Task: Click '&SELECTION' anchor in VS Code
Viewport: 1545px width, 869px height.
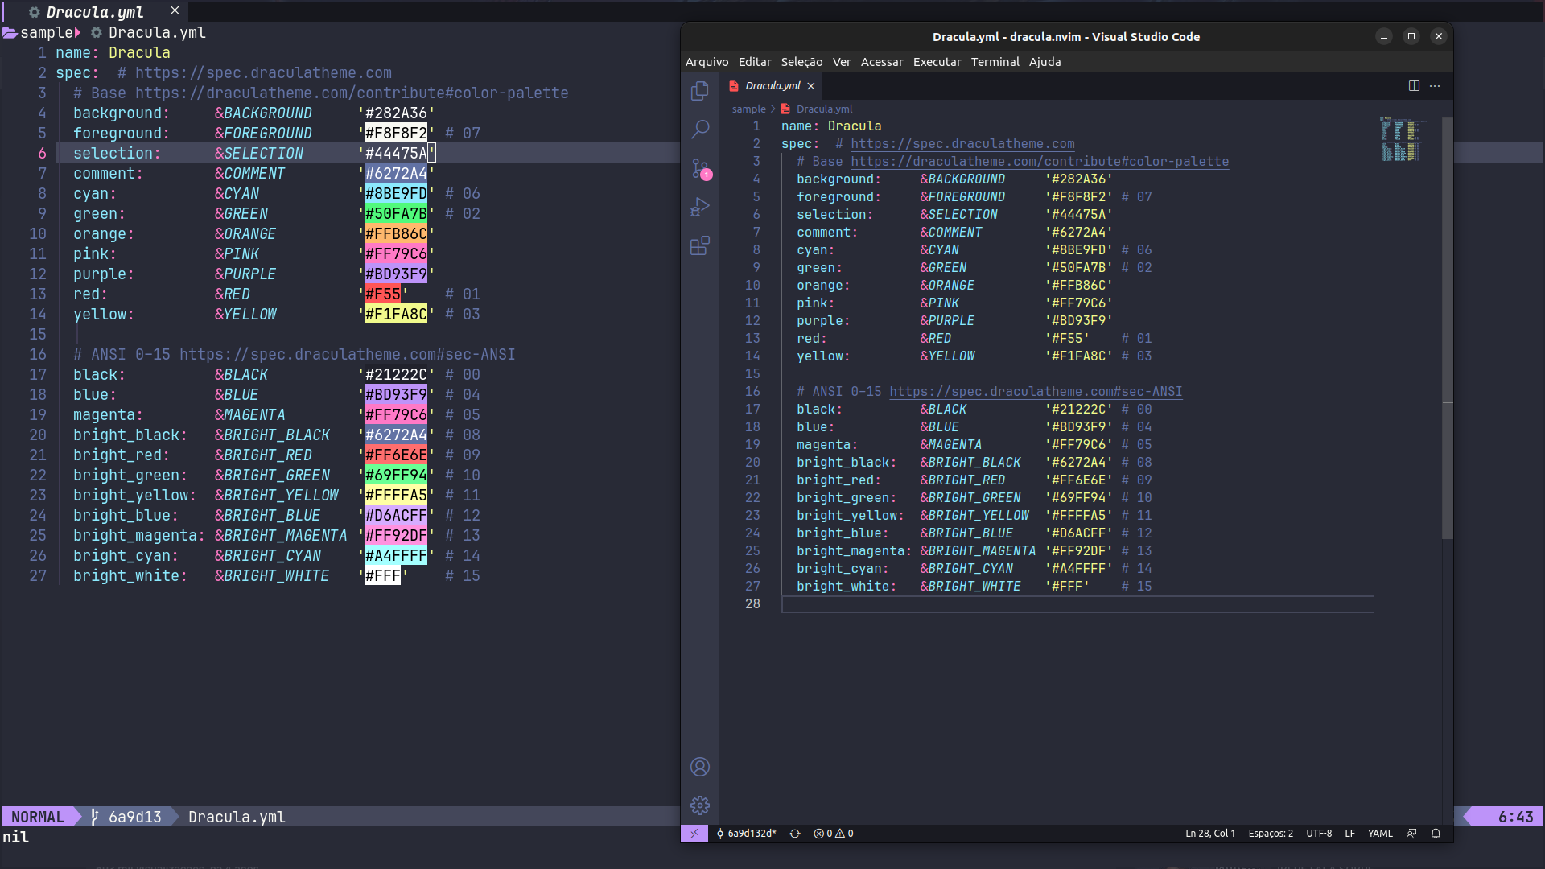Action: 958,215
